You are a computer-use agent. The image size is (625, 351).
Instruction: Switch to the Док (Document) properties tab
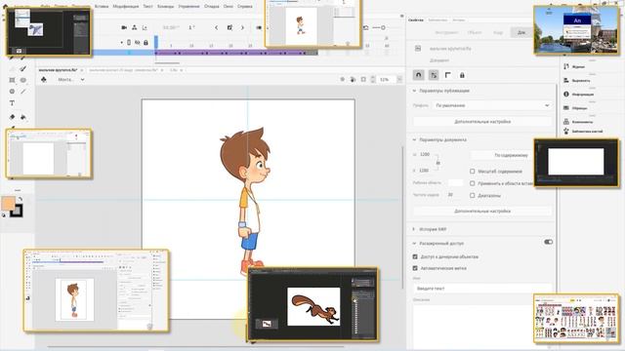[x=521, y=32]
